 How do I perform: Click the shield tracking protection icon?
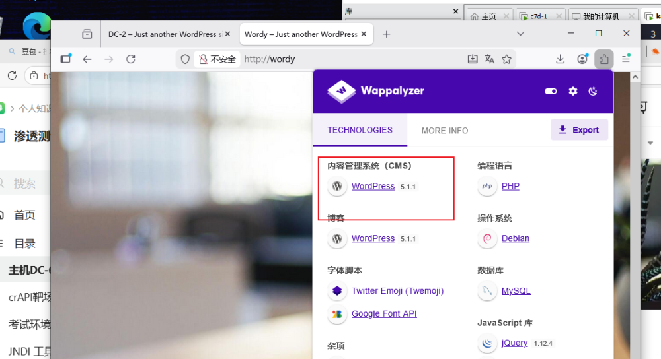pos(185,59)
